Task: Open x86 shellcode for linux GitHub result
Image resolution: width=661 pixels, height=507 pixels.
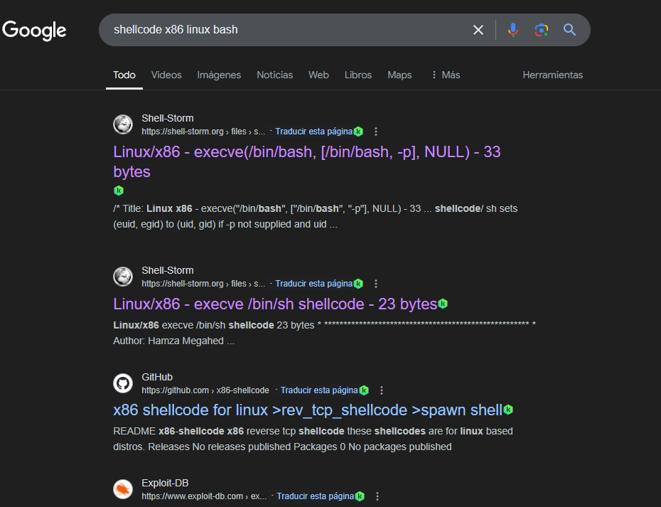Action: [308, 410]
